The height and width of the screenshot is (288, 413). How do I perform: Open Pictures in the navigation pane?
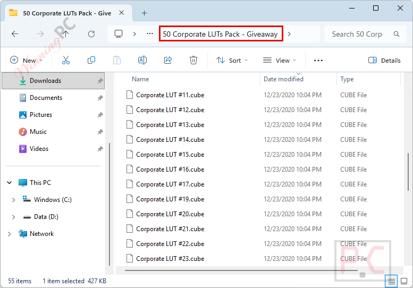[x=53, y=115]
